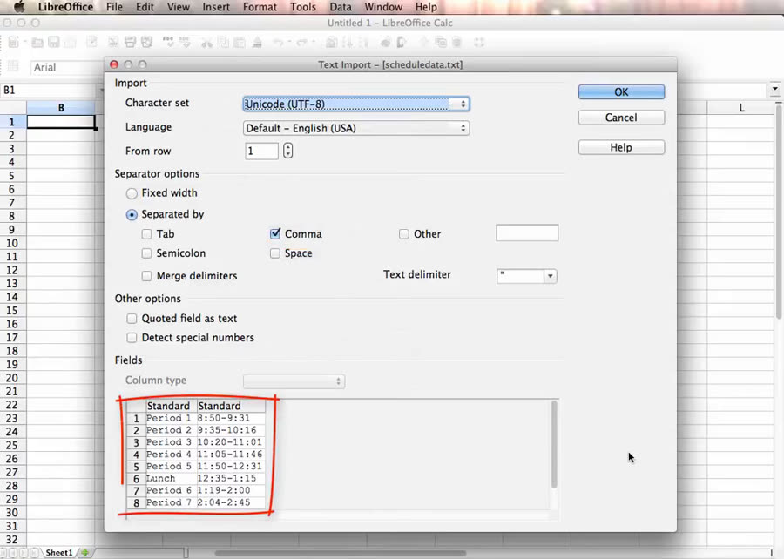
Task: Click the Hyperlink toolbar icon
Action: click(331, 43)
